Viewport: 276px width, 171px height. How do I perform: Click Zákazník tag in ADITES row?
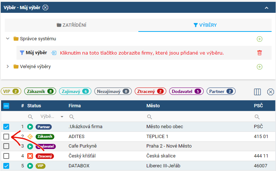pos(45,137)
